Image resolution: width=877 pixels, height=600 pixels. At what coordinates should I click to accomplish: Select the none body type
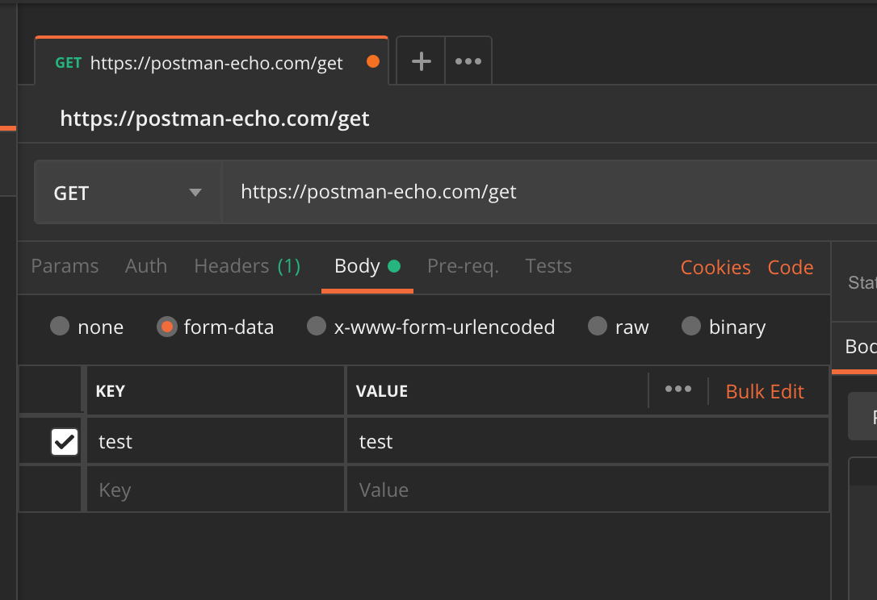87,327
